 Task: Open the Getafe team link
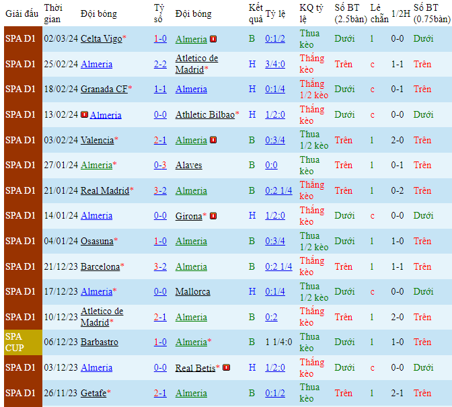tap(93, 393)
